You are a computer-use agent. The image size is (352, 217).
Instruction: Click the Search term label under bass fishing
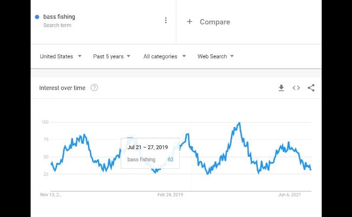tap(57, 25)
